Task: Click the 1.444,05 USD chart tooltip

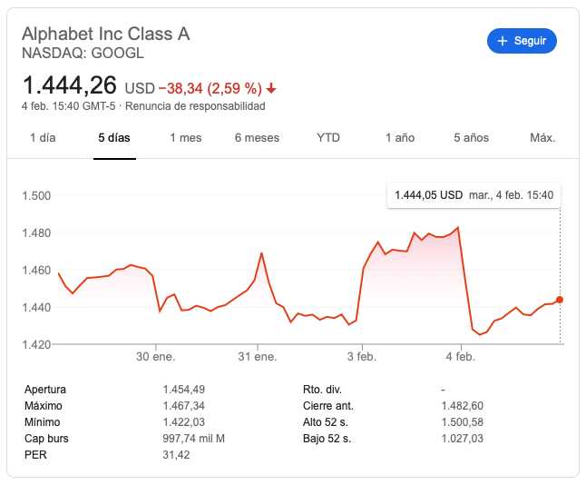Action: (x=474, y=195)
